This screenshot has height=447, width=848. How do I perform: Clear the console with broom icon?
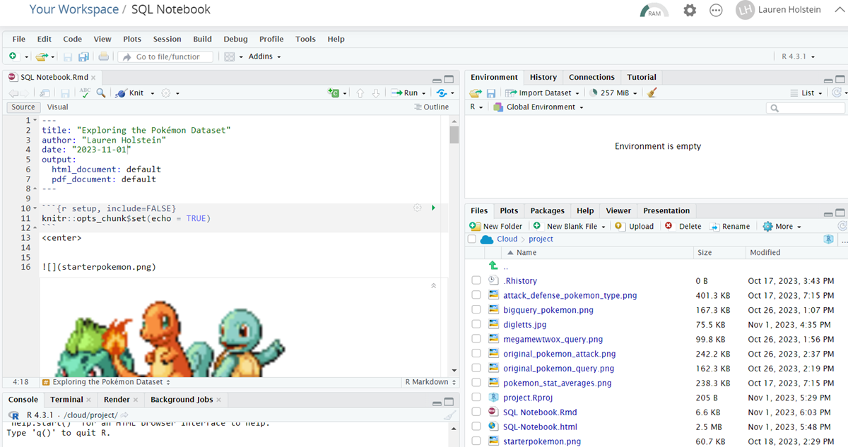point(449,415)
